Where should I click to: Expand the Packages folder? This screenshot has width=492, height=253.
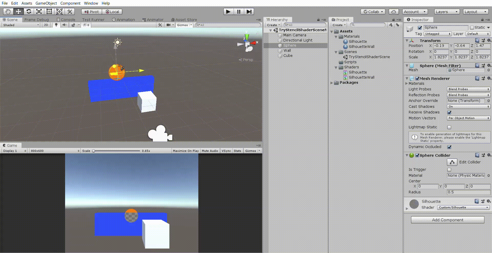point(332,83)
